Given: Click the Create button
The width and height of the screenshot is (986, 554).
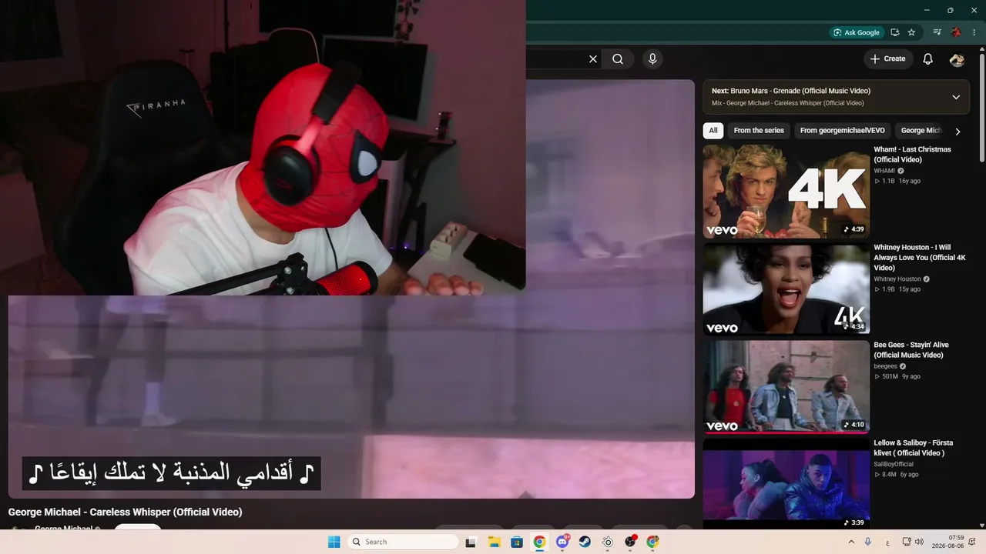Looking at the screenshot, I should click(888, 59).
